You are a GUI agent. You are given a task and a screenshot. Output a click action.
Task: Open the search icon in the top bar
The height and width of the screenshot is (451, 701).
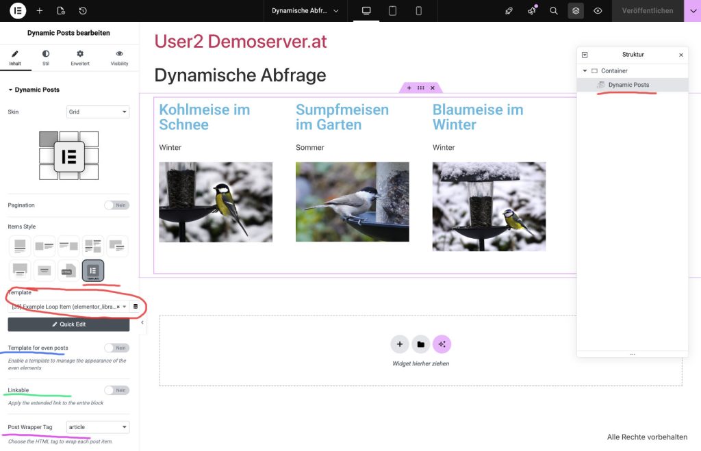[554, 10]
